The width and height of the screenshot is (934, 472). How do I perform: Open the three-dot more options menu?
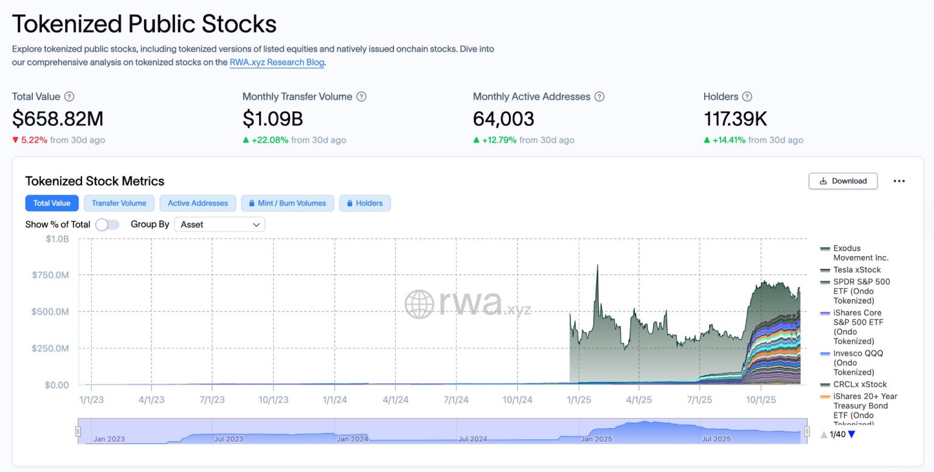[x=899, y=181]
